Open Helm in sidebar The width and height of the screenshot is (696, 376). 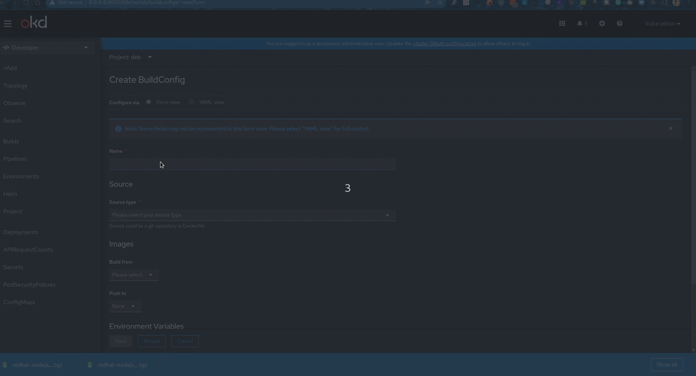coord(10,194)
